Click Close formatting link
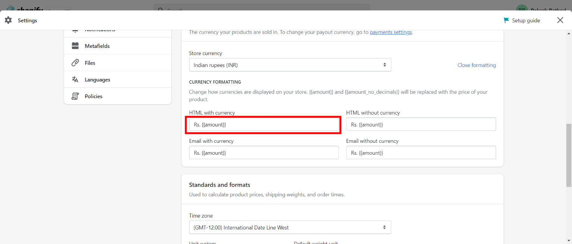The image size is (572, 244). click(x=476, y=65)
